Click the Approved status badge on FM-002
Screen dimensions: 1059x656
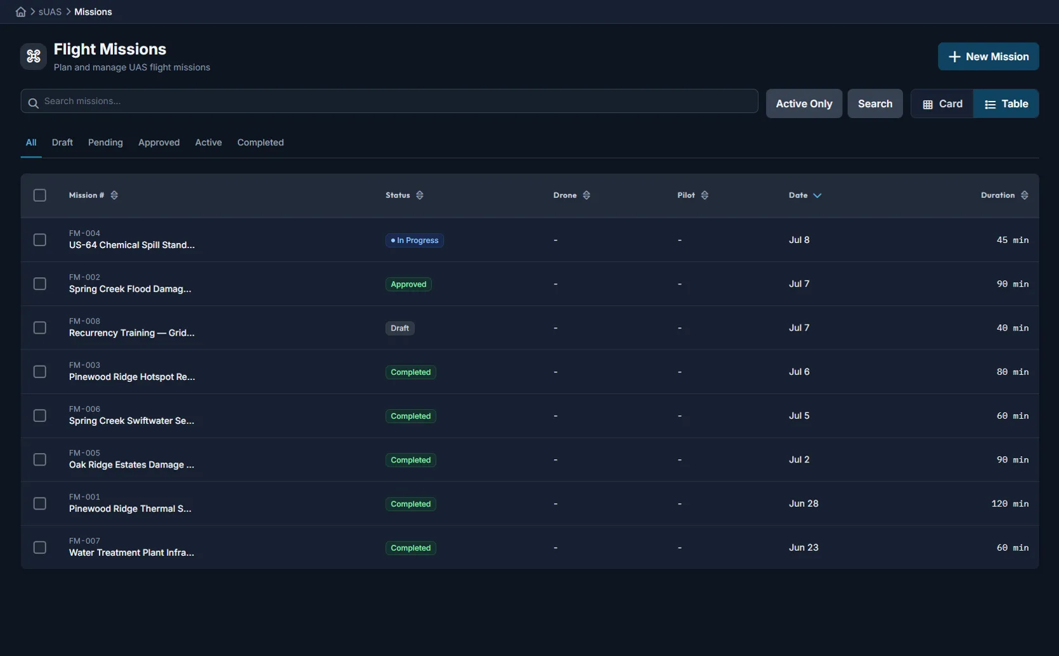point(408,284)
